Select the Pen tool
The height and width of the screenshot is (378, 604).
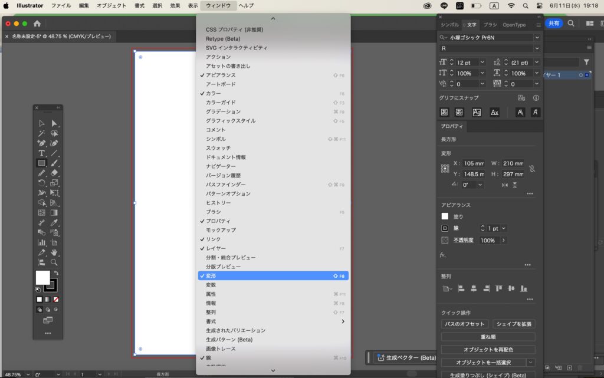[42, 143]
